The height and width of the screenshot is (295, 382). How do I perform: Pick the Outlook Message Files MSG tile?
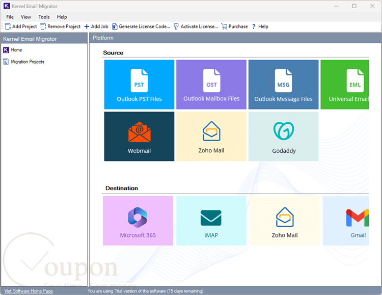pos(283,85)
